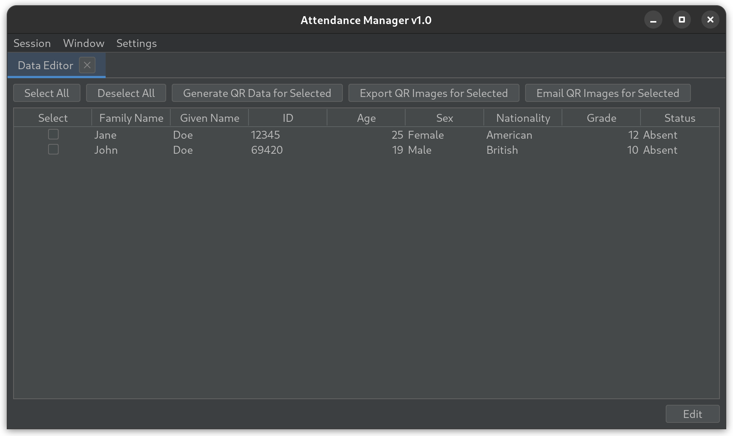Click the American nationality cell
Screen dimensions: 733x436
[x=523, y=135]
